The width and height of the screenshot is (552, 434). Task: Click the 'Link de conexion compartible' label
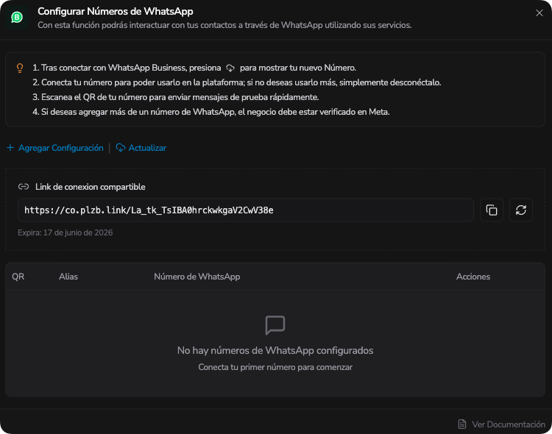90,187
